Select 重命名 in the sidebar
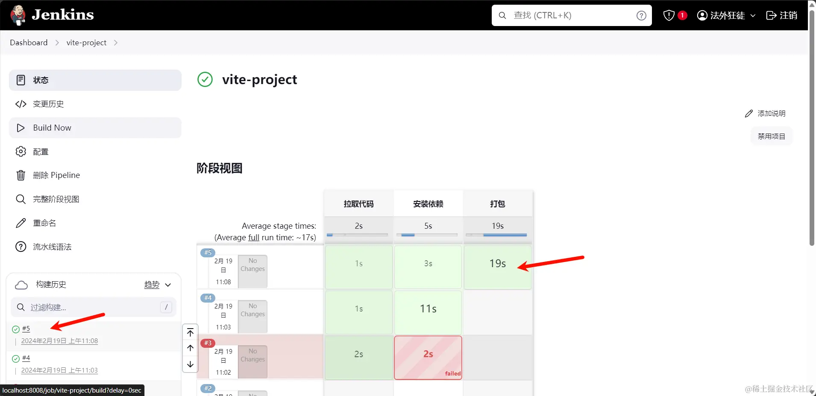The image size is (816, 396). click(x=95, y=223)
